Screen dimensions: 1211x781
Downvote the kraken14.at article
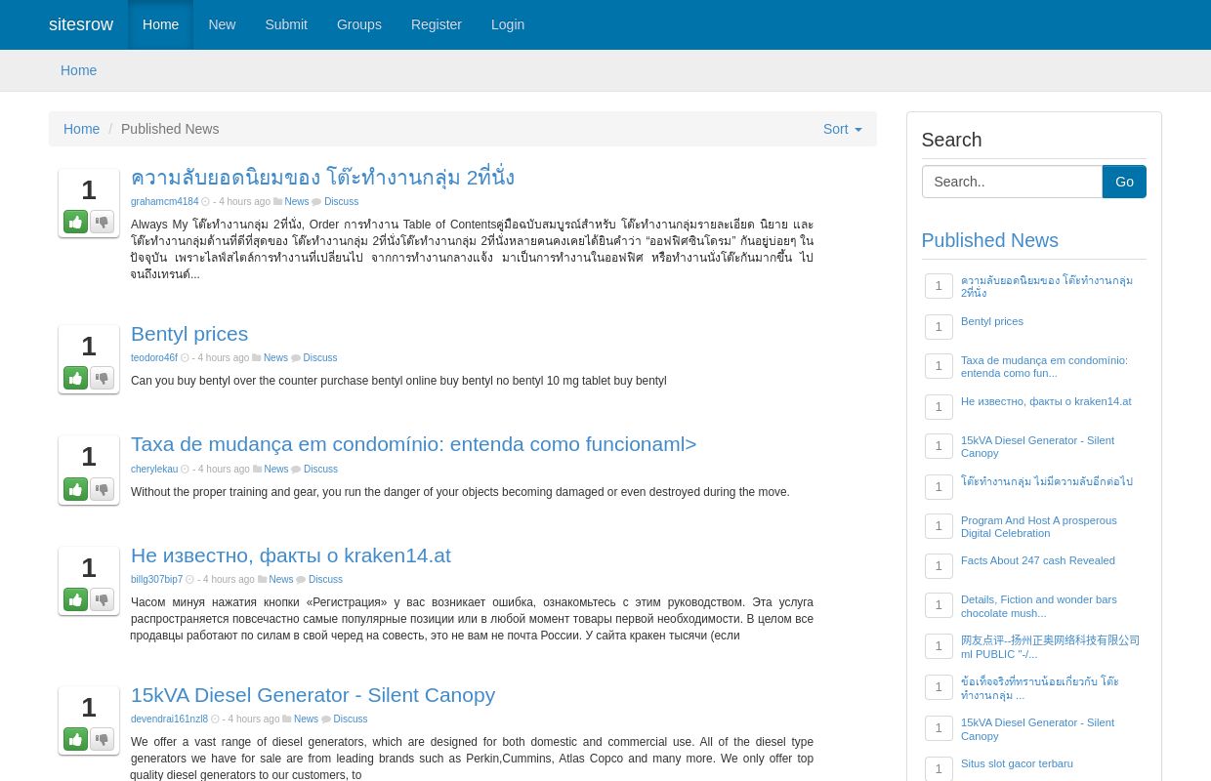pyautogui.click(x=102, y=599)
